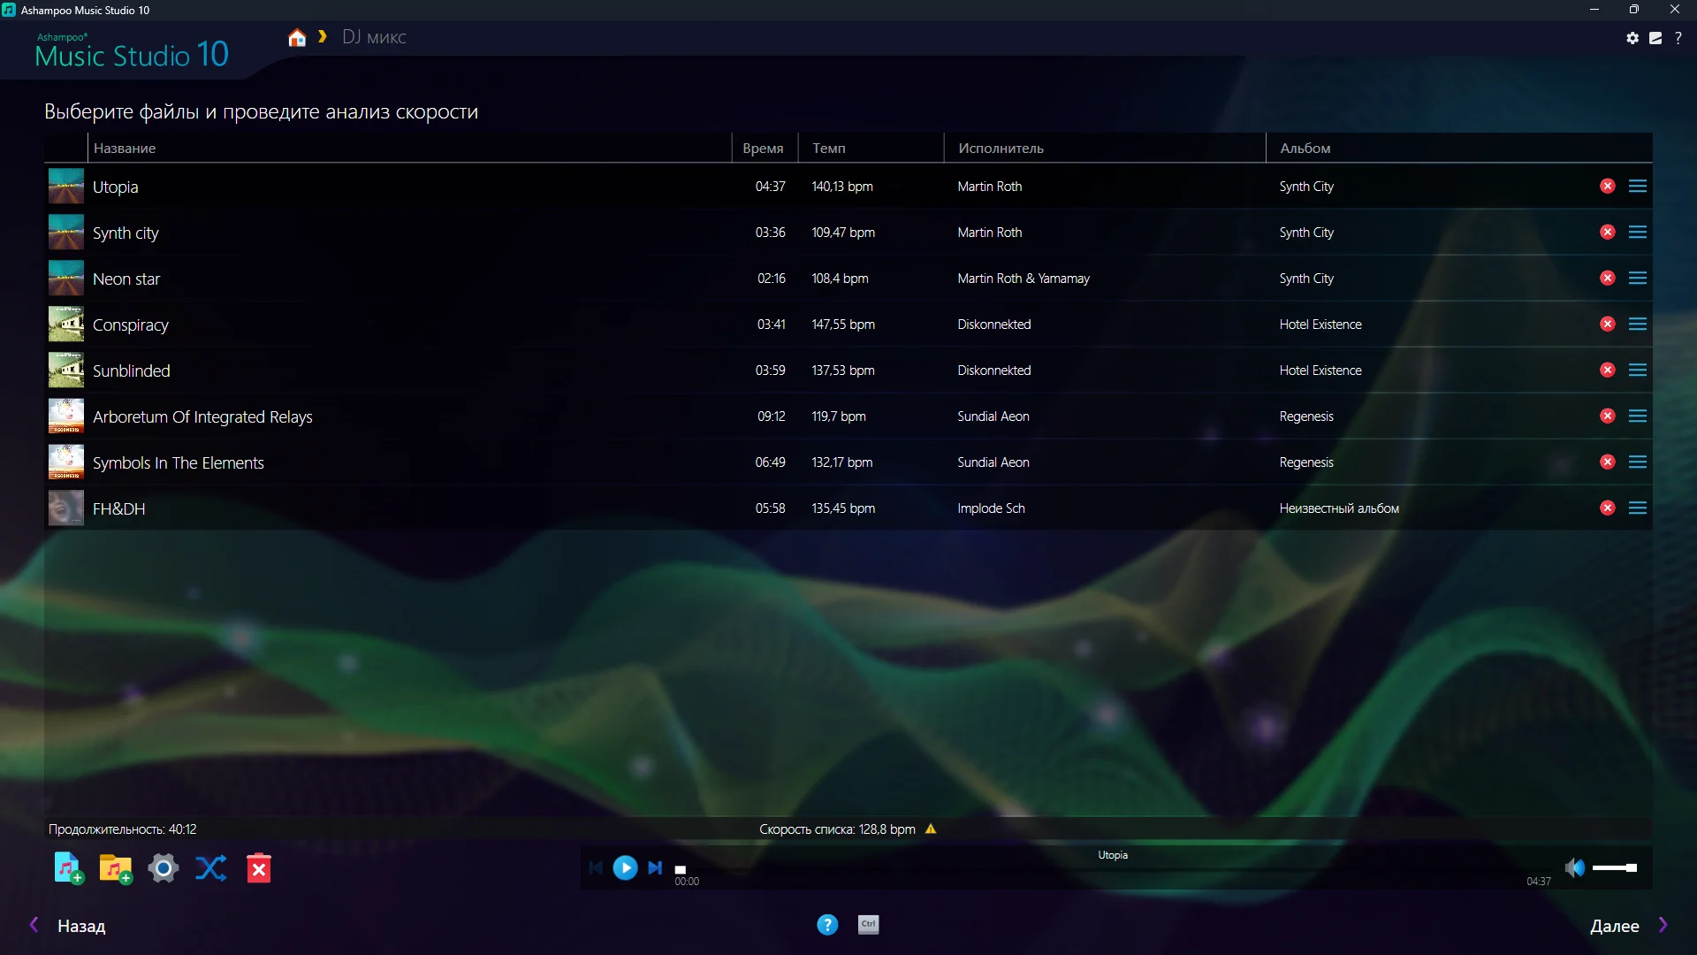Viewport: 1697px width, 955px height.
Task: Play the current track Utopia
Action: [x=625, y=868]
